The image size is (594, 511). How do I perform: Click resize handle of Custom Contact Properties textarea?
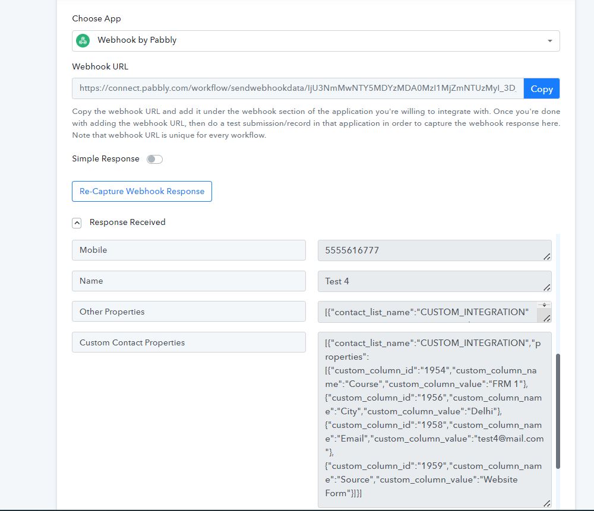(546, 503)
